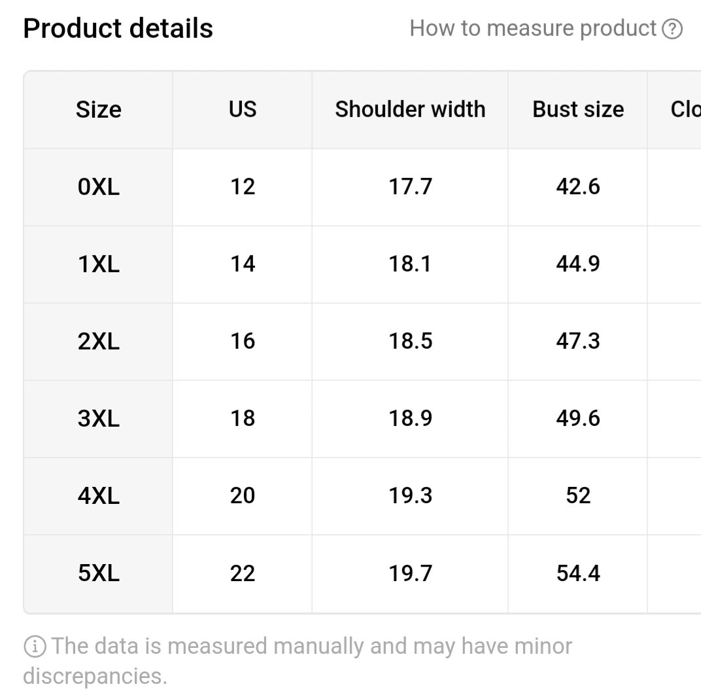Select the 1XL size row label

98,264
